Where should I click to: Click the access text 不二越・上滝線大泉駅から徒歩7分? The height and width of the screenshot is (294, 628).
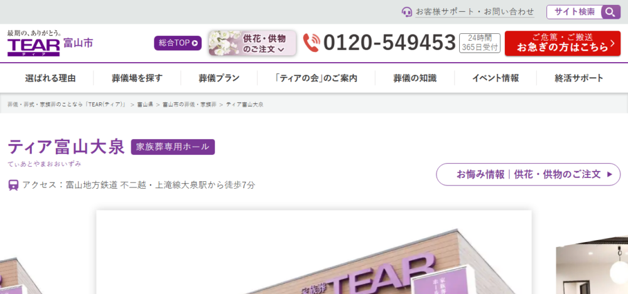[x=187, y=185]
